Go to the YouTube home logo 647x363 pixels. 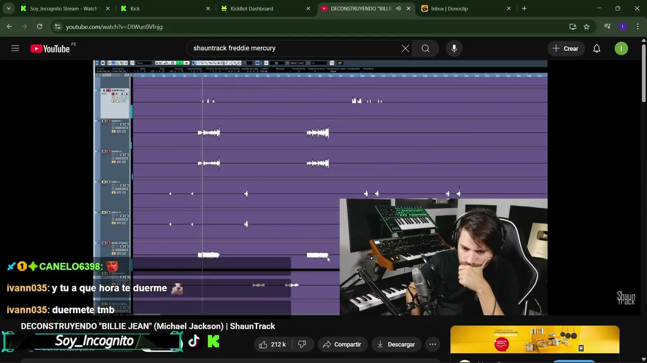click(x=50, y=48)
